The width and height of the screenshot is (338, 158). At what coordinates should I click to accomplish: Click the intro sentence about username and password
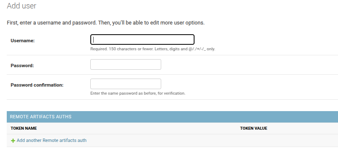(x=105, y=23)
